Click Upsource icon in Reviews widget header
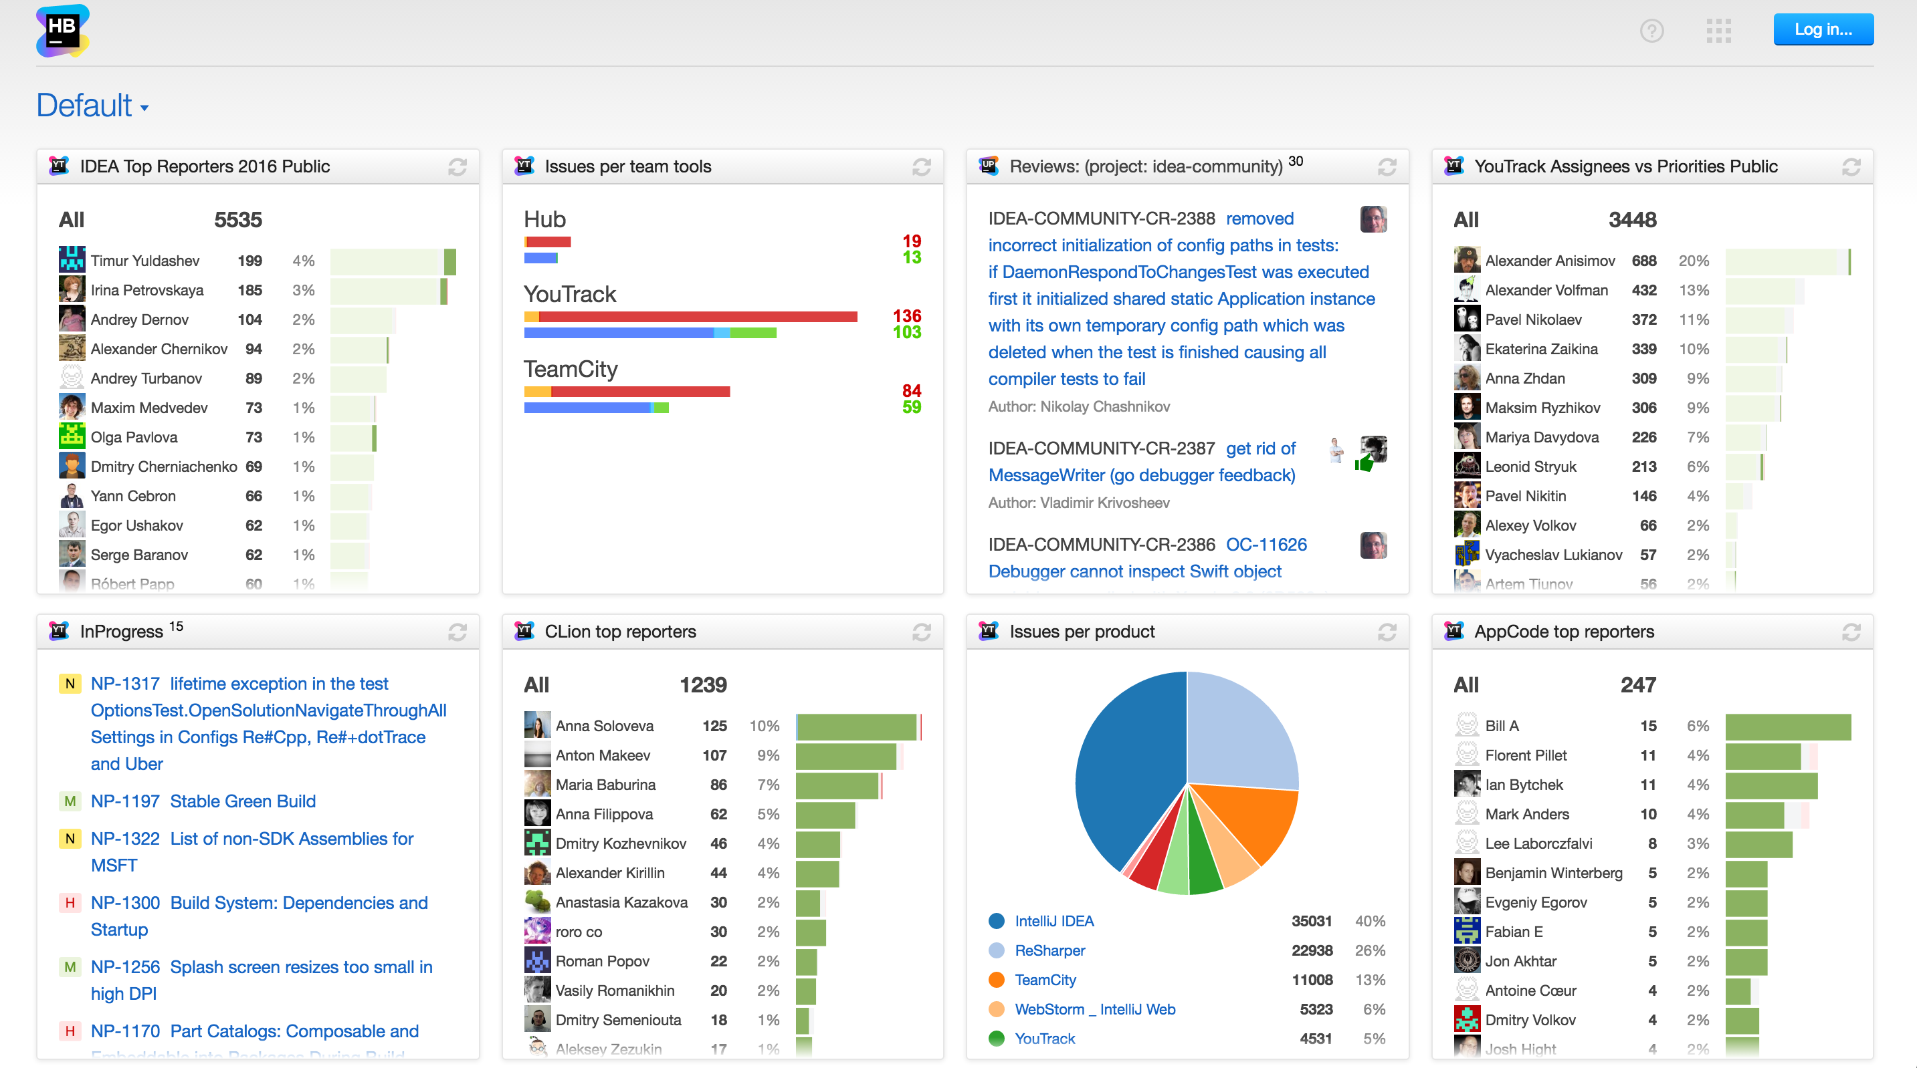The height and width of the screenshot is (1068, 1917). (x=989, y=166)
